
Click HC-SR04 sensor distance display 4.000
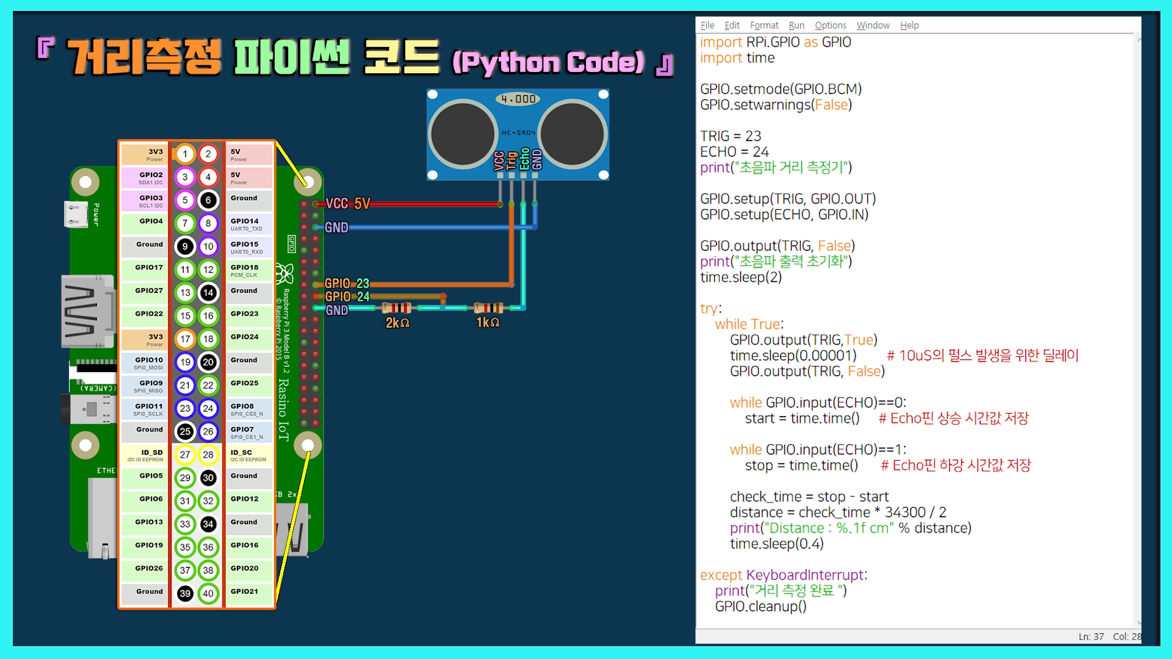[x=518, y=99]
